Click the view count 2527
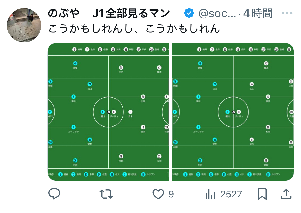 coord(231,194)
